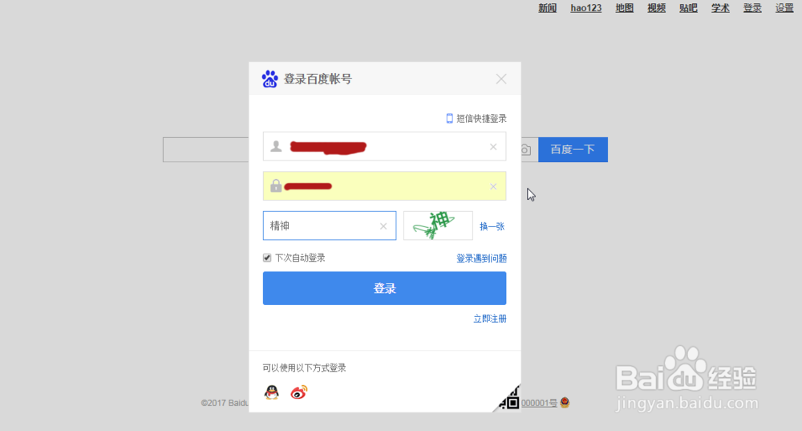This screenshot has height=431, width=802.
Task: Click the captcha input containing 精神
Action: point(330,226)
